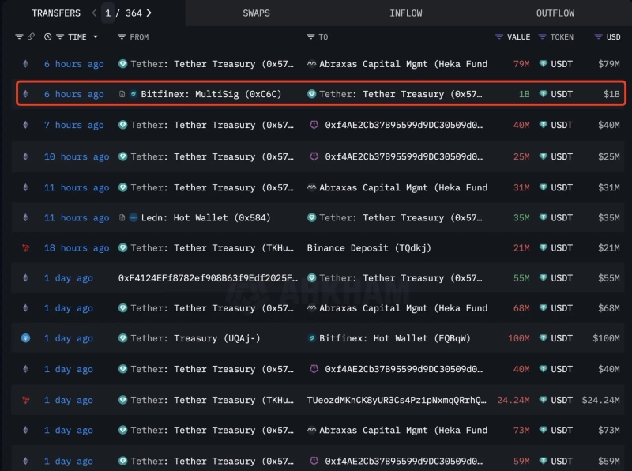The image size is (632, 471).
Task: Switch to the INFLOW tab
Action: click(405, 13)
